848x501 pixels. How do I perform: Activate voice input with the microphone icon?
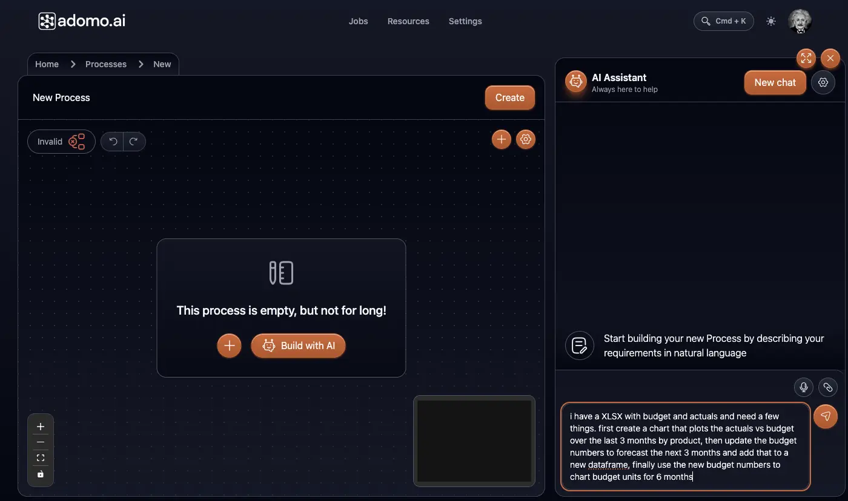click(x=803, y=387)
